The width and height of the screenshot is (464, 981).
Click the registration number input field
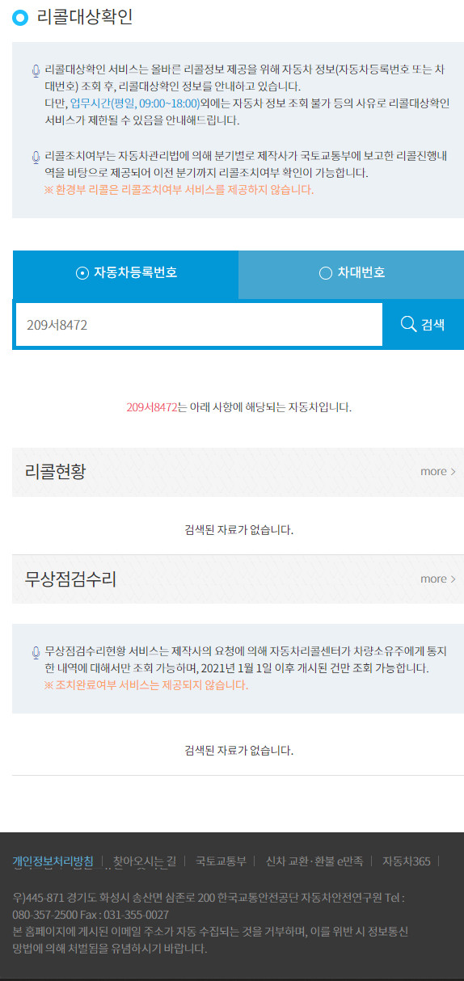199,325
